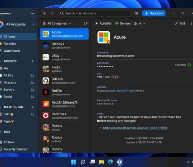This screenshot has width=193, height=167.
Task: Click the sort order icon in item list
Action: pos(86,23)
